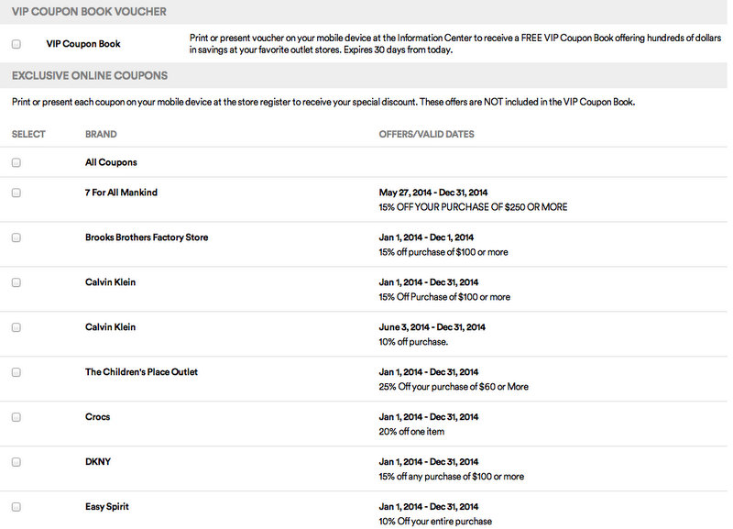Click the "Easy Spirit" brand name
This screenshot has height=529, width=733.
(x=107, y=507)
